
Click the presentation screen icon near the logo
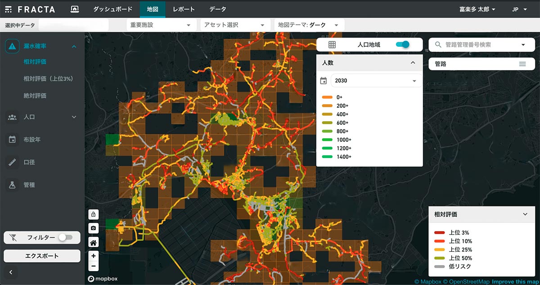pyautogui.click(x=75, y=9)
